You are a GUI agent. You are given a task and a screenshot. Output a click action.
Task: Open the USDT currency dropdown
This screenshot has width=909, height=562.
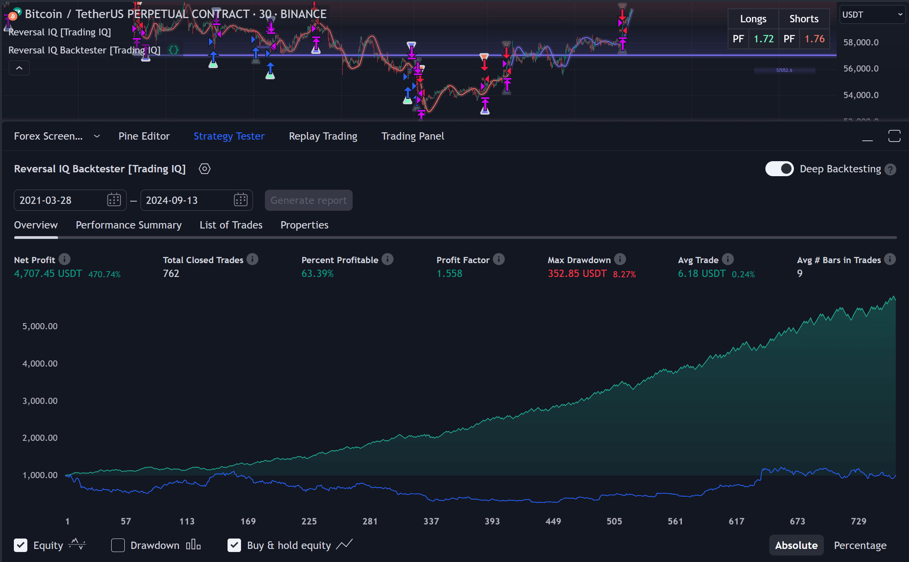(872, 15)
